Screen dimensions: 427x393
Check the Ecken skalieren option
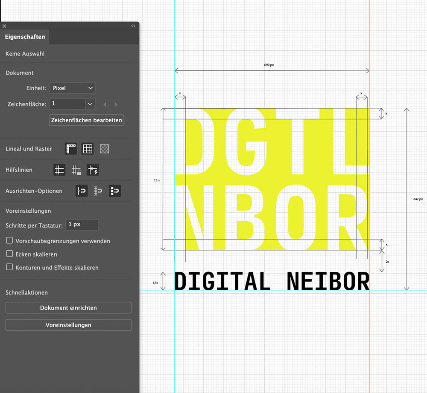[x=9, y=254]
